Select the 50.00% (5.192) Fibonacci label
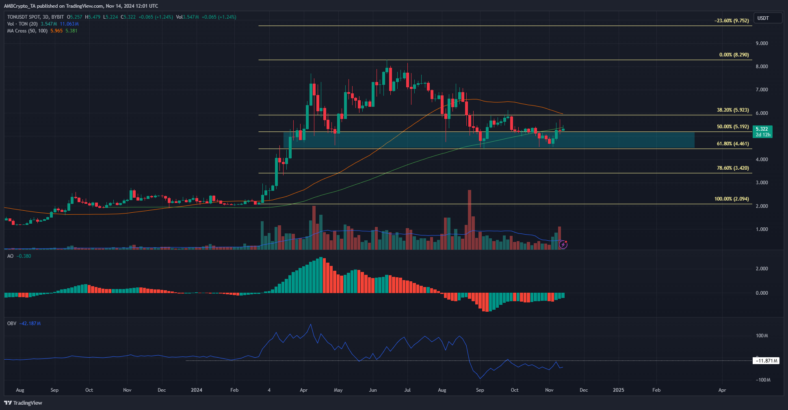This screenshot has width=788, height=410. click(732, 127)
